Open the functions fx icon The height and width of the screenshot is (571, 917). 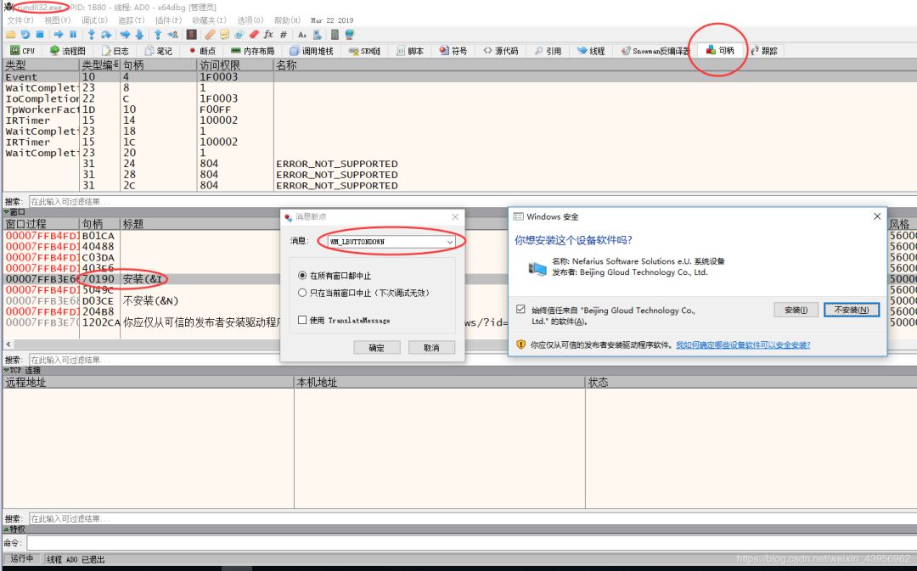[268, 35]
